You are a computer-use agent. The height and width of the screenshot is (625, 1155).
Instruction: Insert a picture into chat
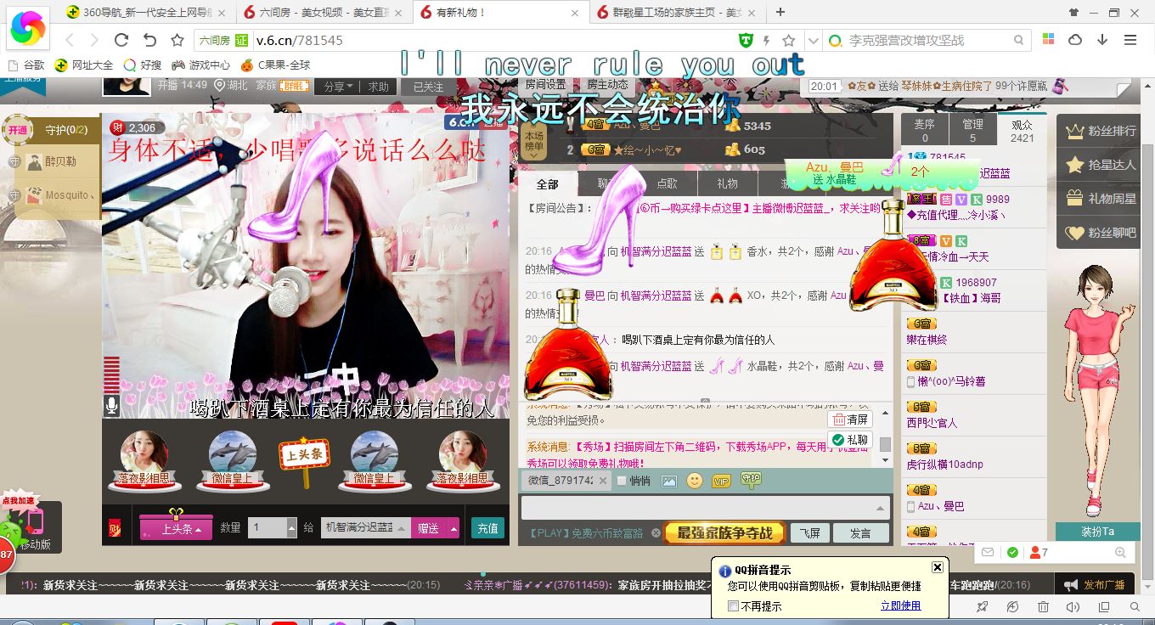pyautogui.click(x=669, y=481)
